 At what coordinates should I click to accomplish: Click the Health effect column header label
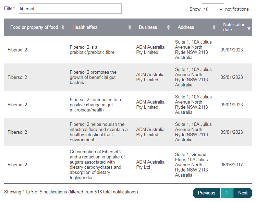[85, 27]
